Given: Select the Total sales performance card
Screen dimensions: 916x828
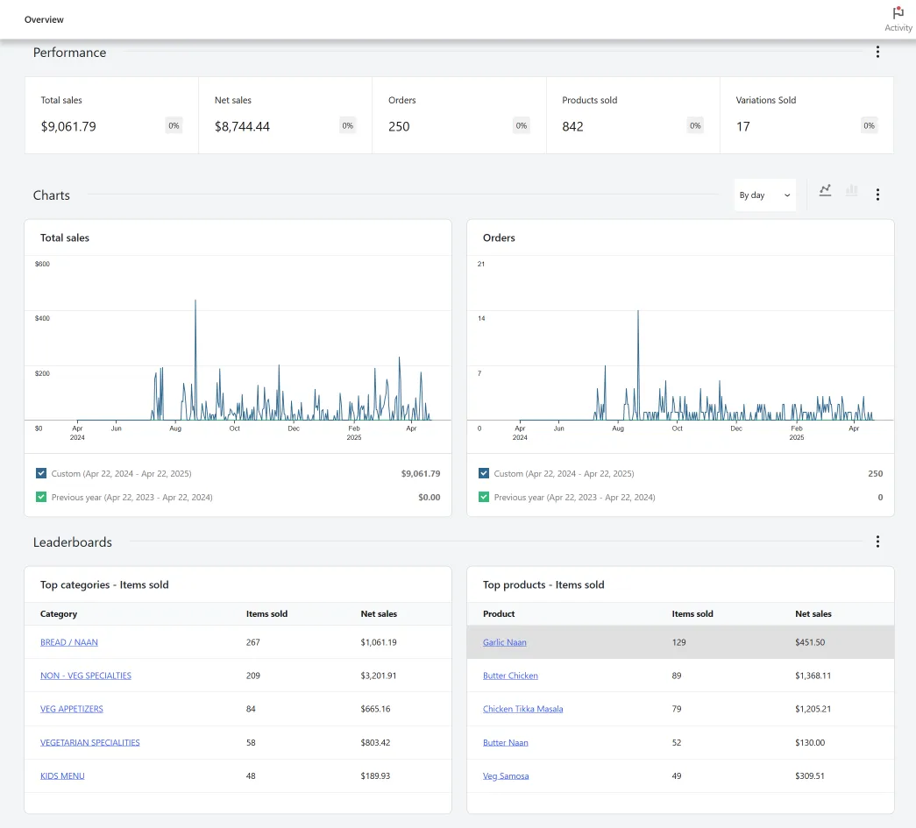Looking at the screenshot, I should (111, 115).
